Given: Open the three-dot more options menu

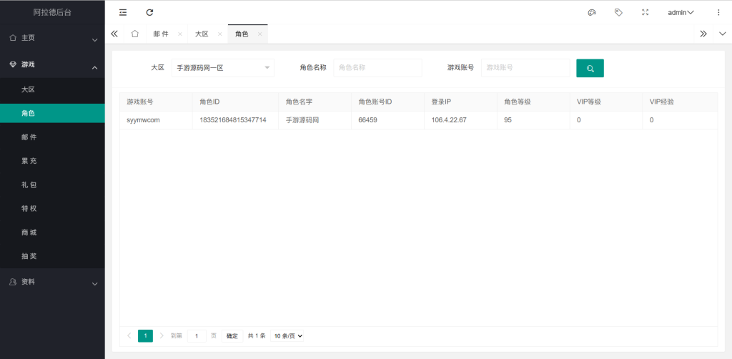Looking at the screenshot, I should point(718,12).
